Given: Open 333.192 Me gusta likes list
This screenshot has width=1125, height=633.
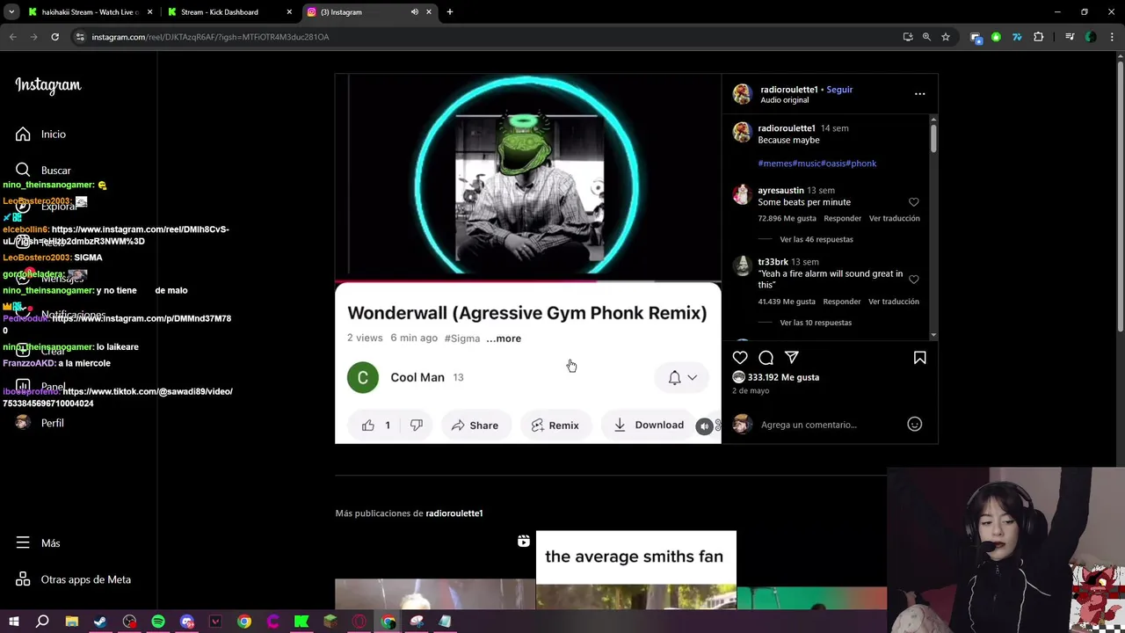Looking at the screenshot, I should tap(783, 377).
